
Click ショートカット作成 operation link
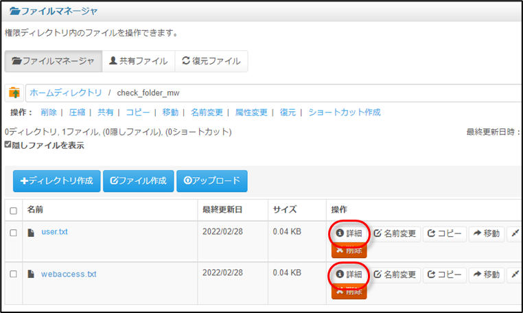pyautogui.click(x=344, y=113)
